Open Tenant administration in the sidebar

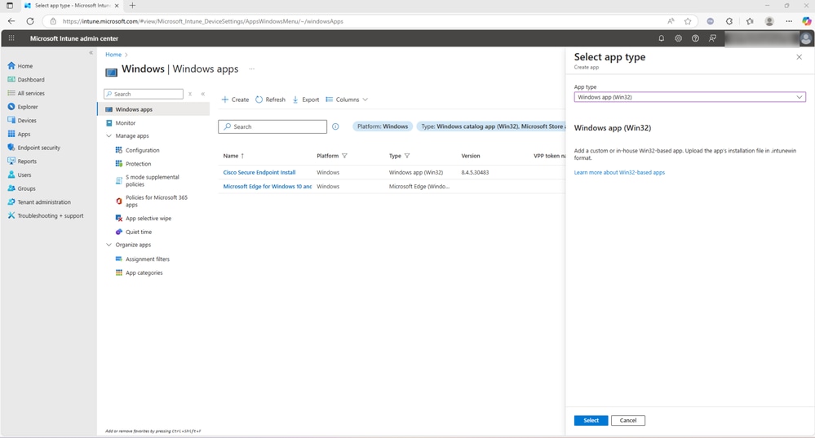point(39,201)
